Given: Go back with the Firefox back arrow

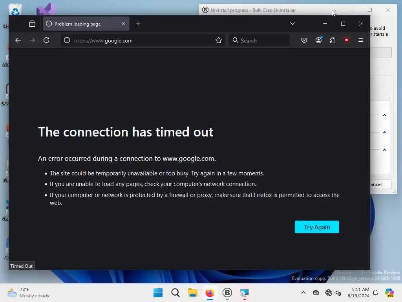Looking at the screenshot, I should (18, 41).
